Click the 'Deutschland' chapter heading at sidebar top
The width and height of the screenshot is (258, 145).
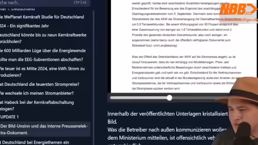[17, 9]
